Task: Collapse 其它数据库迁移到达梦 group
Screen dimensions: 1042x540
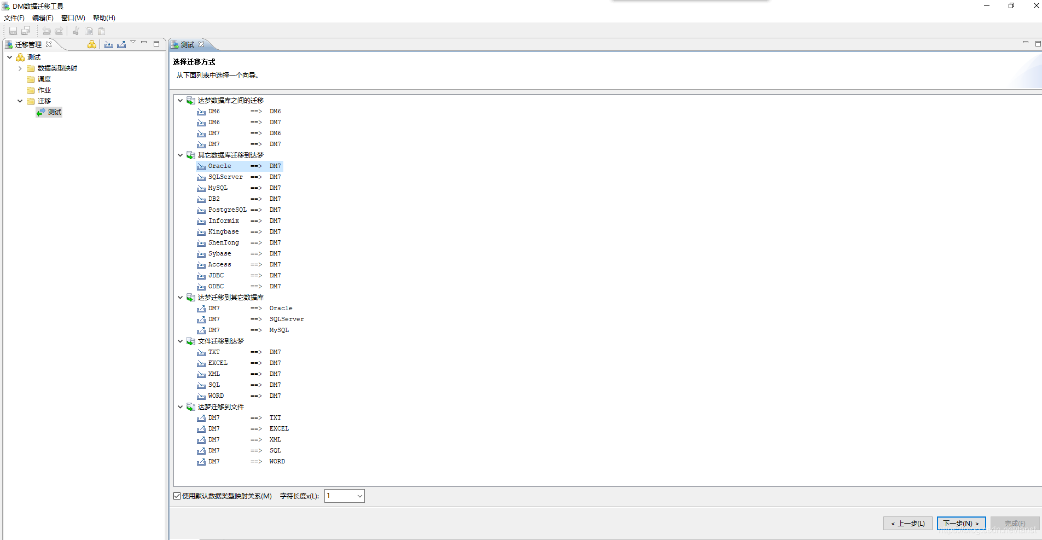Action: 180,155
